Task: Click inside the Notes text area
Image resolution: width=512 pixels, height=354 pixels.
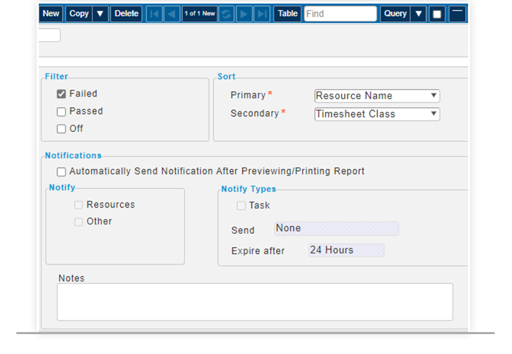Action: tap(255, 301)
